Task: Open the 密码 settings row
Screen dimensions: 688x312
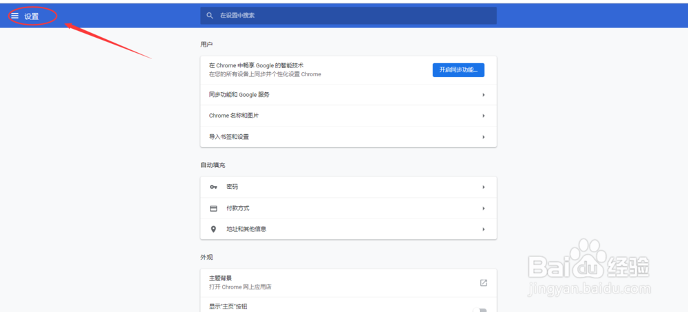Action: click(348, 187)
